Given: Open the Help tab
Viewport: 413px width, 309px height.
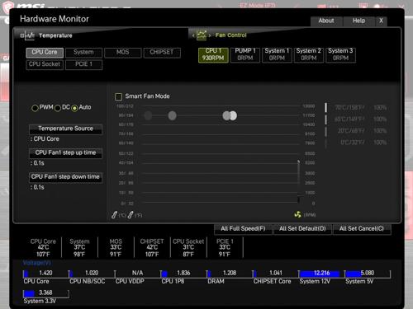Looking at the screenshot, I should (x=359, y=21).
